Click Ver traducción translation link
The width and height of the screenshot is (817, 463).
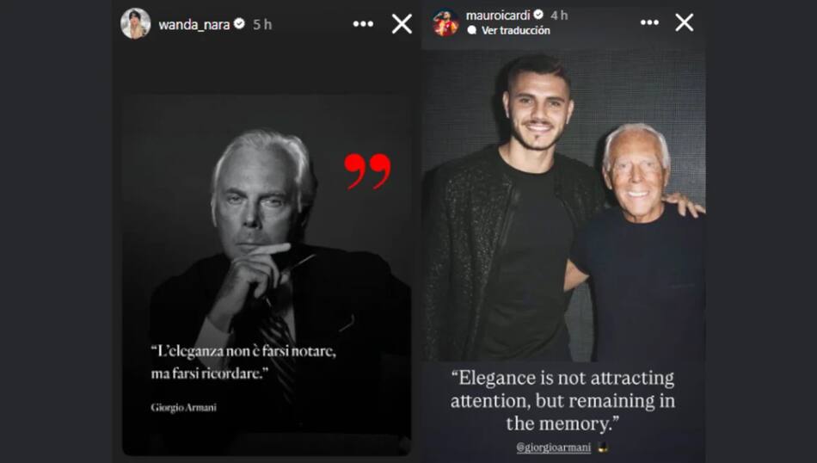[516, 30]
